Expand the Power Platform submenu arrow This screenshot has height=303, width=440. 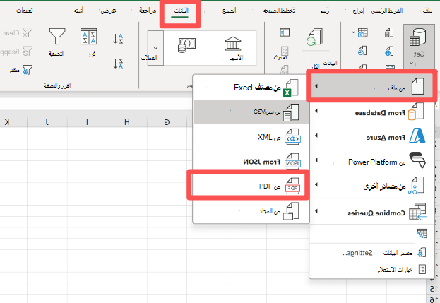(316, 160)
